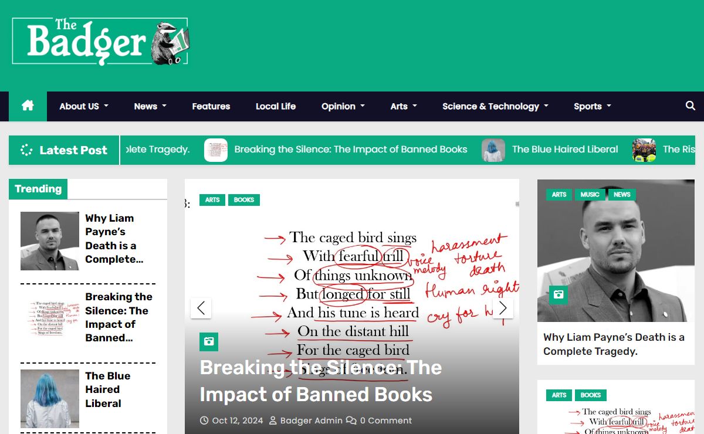Click Blue Haired Liberal ticker thumbnail
This screenshot has width=704, height=434.
493,150
